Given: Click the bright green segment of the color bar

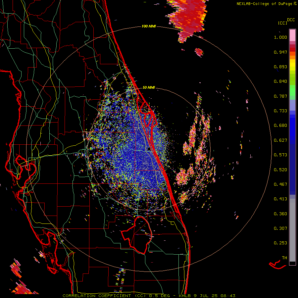Looking at the screenshot, I should [x=292, y=90].
